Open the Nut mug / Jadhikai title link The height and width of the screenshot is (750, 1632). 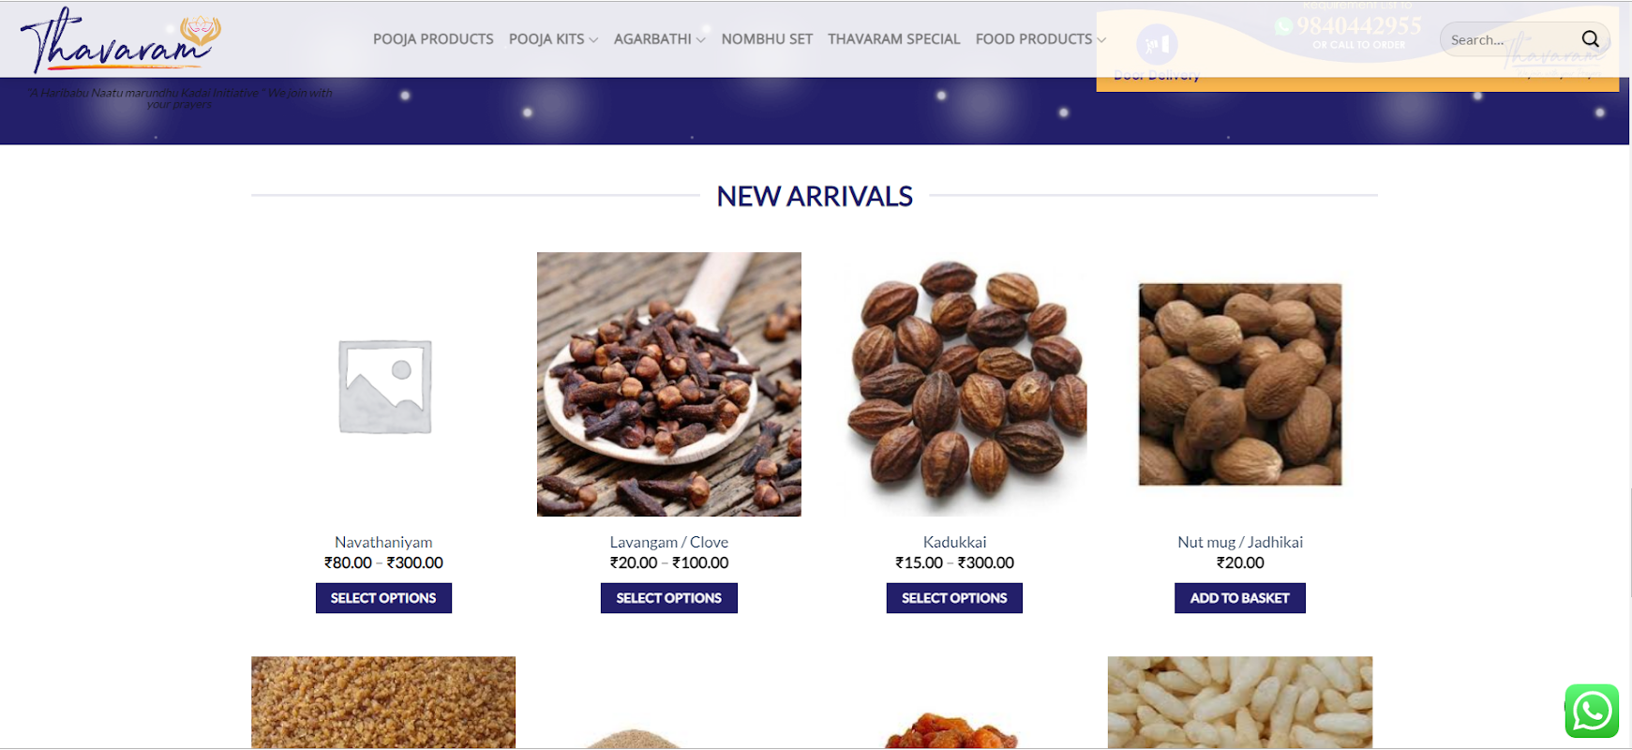1240,542
